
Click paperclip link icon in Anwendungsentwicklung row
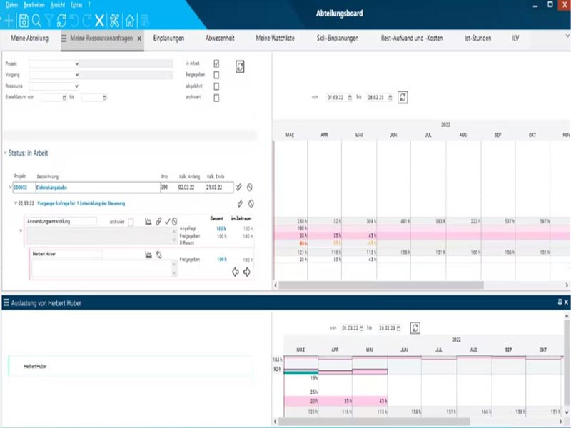tap(158, 221)
